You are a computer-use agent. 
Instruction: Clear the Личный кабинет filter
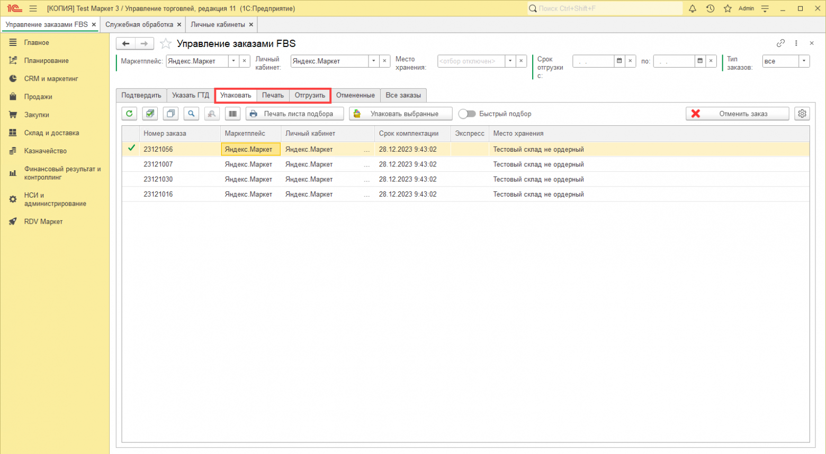385,61
